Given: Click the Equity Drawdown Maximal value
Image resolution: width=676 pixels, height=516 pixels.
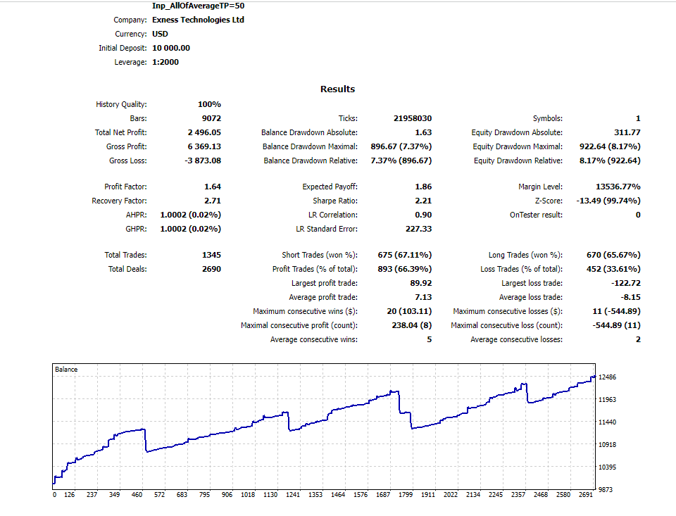Looking at the screenshot, I should (610, 146).
